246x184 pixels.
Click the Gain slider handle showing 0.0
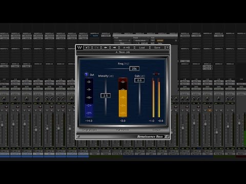[139, 80]
